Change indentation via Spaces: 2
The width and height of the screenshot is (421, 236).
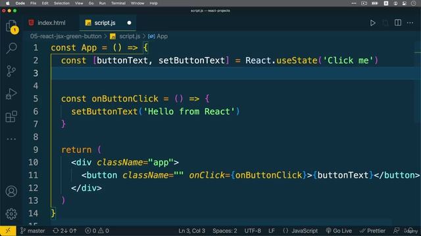click(225, 231)
